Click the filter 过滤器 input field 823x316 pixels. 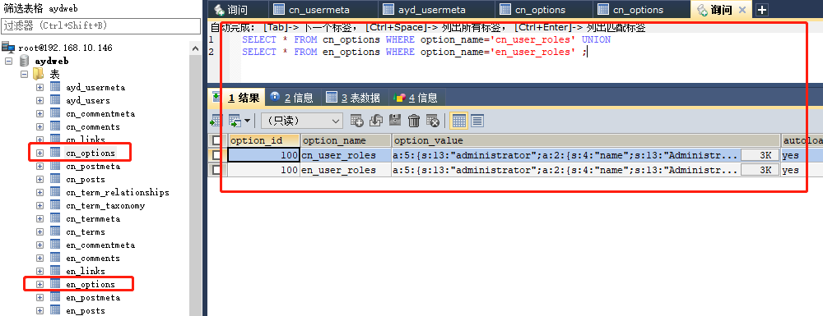(100, 25)
